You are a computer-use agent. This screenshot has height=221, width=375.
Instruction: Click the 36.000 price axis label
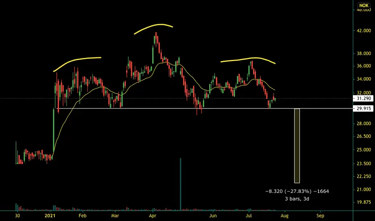[x=364, y=66]
